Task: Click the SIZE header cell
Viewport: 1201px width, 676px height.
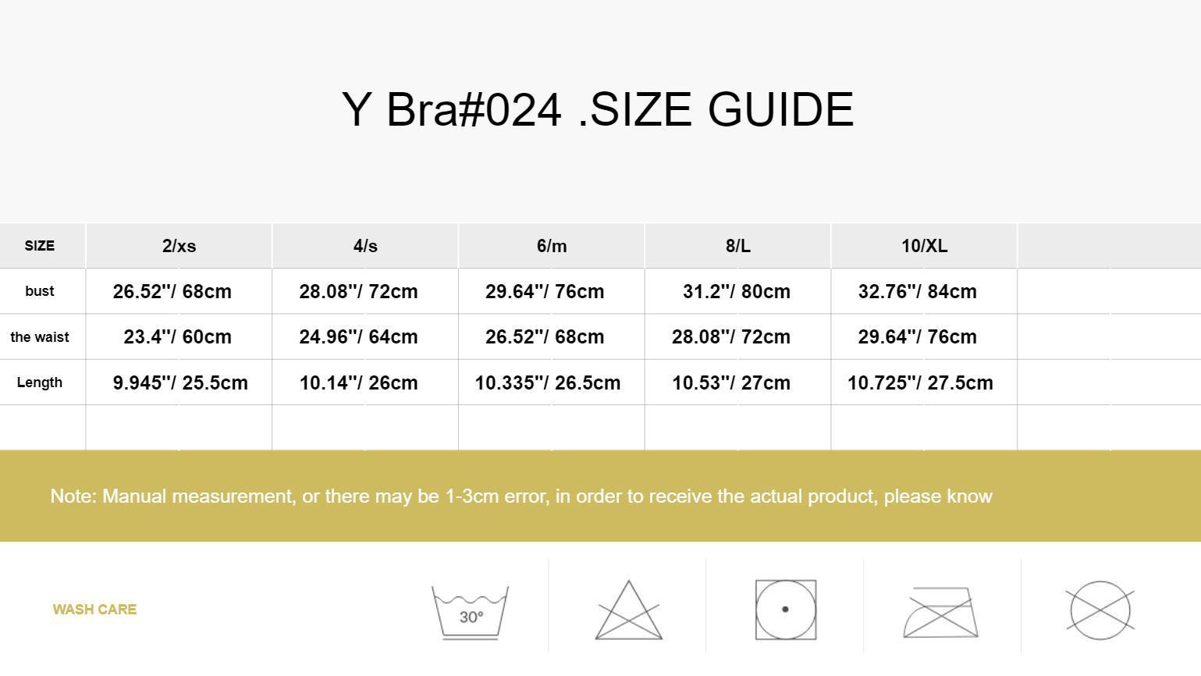Action: pyautogui.click(x=40, y=246)
